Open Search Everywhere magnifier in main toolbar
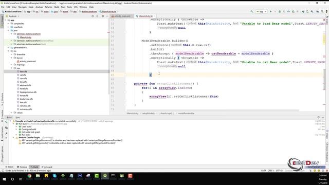The image size is (329, 185). coord(322,11)
